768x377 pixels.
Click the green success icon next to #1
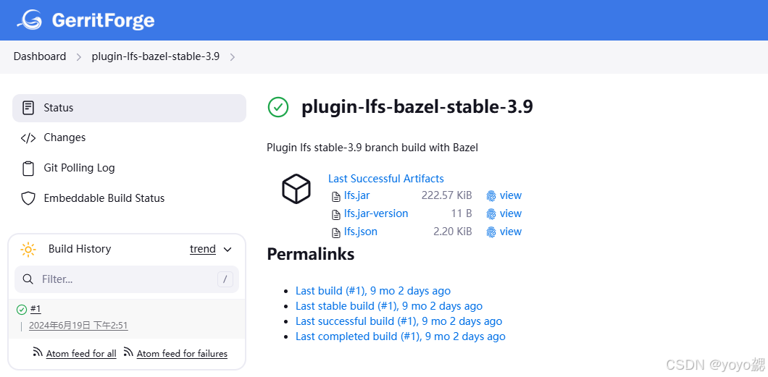[22, 310]
